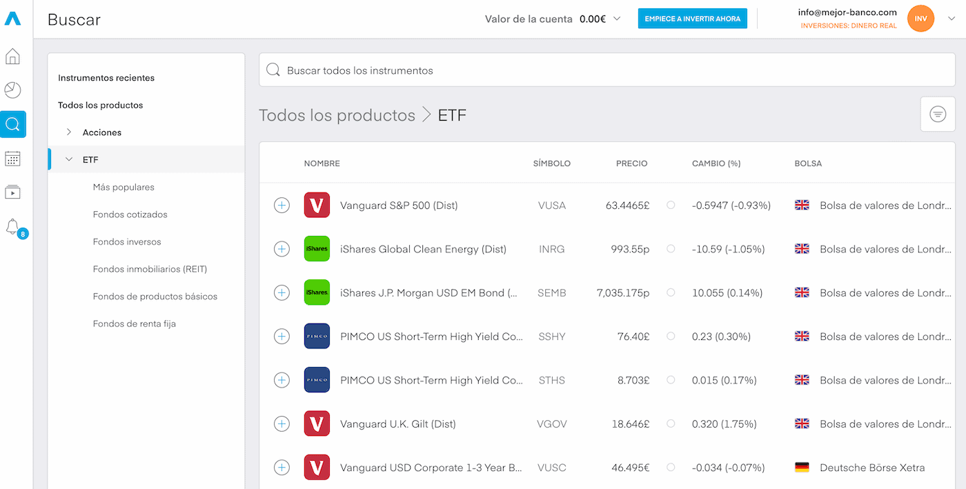This screenshot has width=966, height=489.
Task: Add Vanguard USD Corporate 1-3 Year plus icon
Action: pos(282,468)
